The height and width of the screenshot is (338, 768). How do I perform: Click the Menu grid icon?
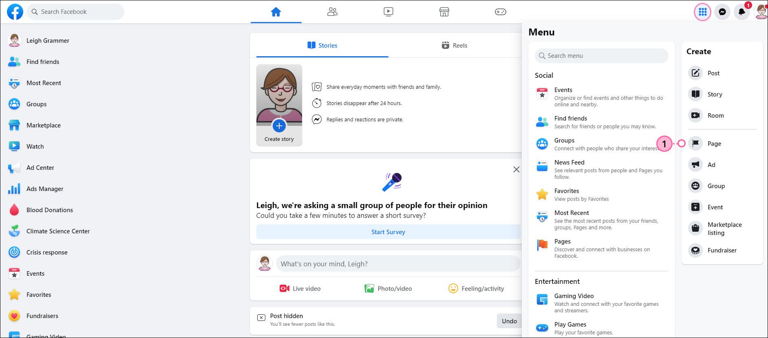pyautogui.click(x=703, y=12)
